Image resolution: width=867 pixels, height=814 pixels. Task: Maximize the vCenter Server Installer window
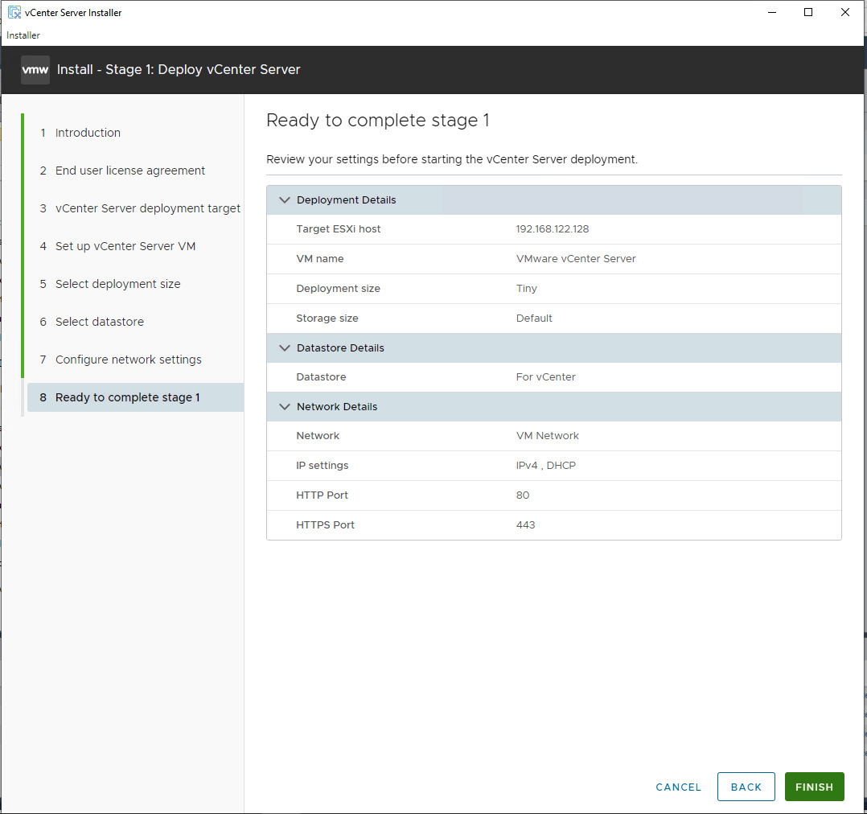pos(807,12)
